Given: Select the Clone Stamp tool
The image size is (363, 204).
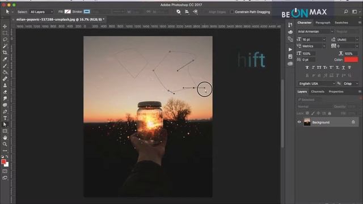Looking at the screenshot, I should [x=5, y=86].
